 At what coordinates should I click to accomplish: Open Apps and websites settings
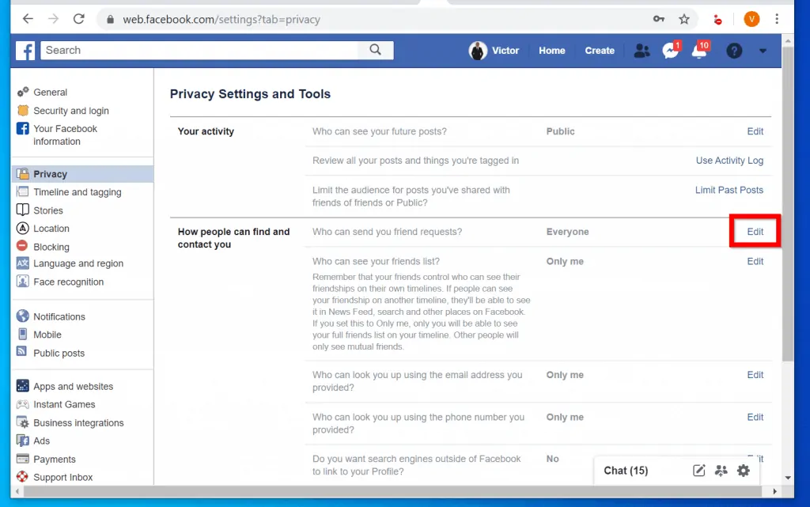73,386
